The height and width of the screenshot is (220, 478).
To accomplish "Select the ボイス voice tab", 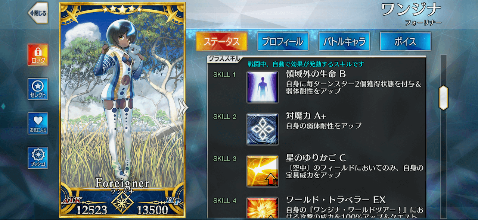I will point(405,41).
